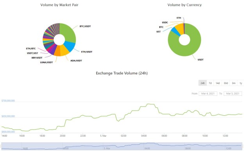Screen dimensions: 244x151
Task: Click the yellow BTC currency slice
Action: point(180,29)
